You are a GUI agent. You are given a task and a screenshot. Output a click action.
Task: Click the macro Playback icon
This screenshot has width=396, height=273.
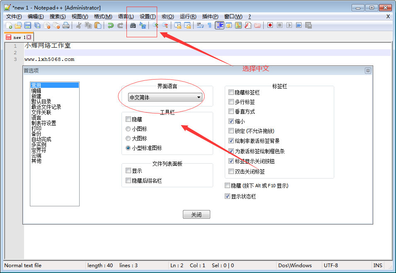click(289, 25)
